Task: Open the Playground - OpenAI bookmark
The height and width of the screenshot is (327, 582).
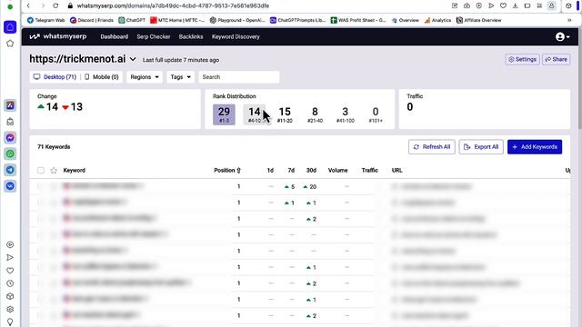Action: click(x=237, y=20)
